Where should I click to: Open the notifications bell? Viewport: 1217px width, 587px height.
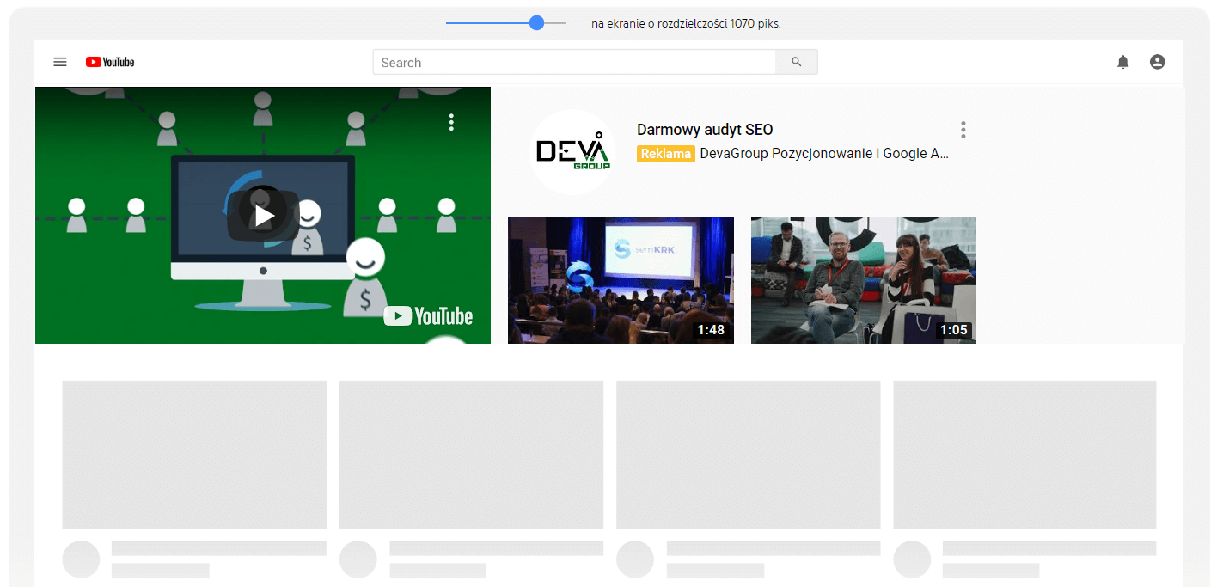(1122, 62)
